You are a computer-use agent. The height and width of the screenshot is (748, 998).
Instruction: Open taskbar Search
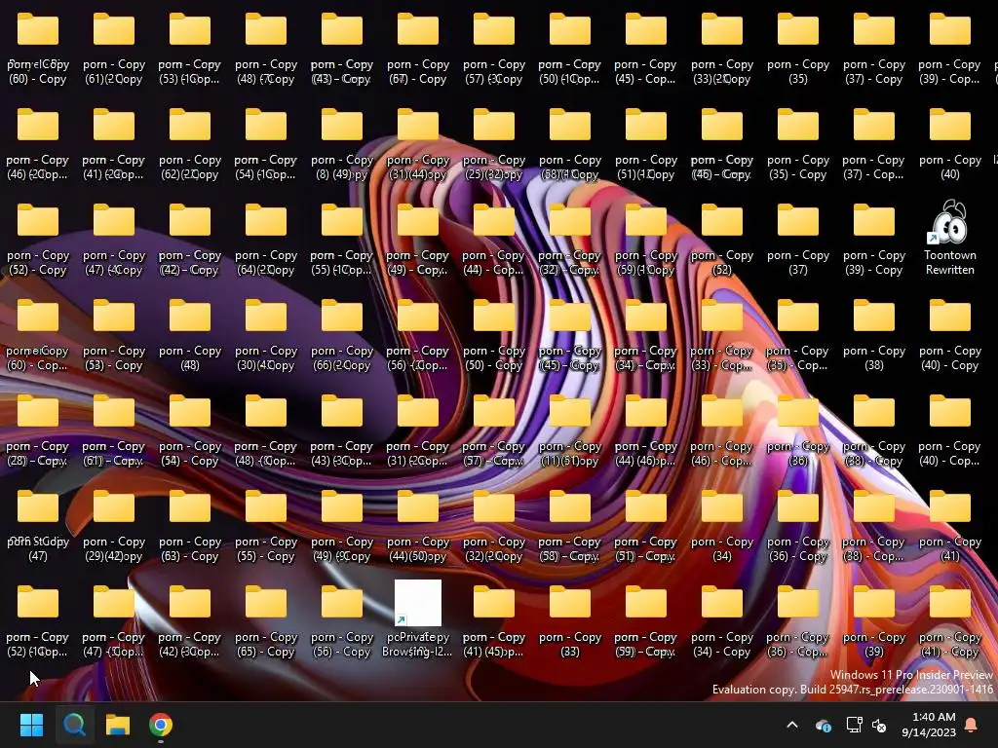tap(74, 725)
